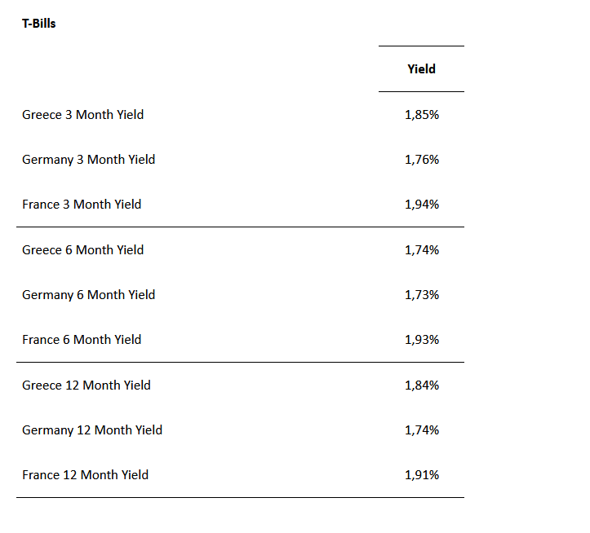Viewport: 590px width, 533px height.
Task: Select the 1,94% France 3 Month value
Action: point(421,205)
